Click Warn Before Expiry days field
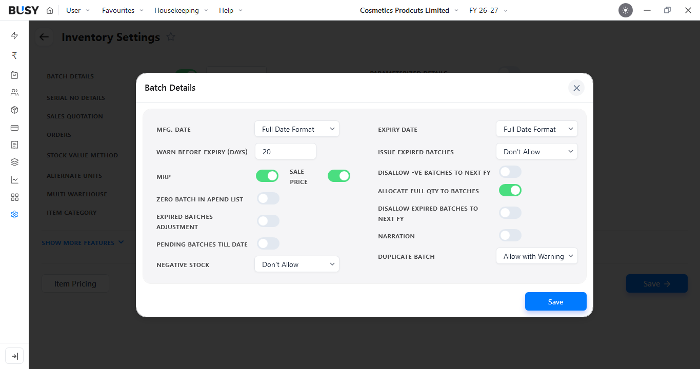The width and height of the screenshot is (700, 369). [x=286, y=152]
